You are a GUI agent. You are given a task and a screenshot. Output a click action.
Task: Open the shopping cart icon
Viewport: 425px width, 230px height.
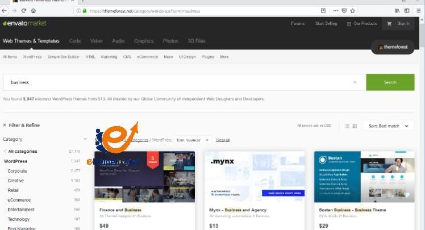pyautogui.click(x=389, y=24)
